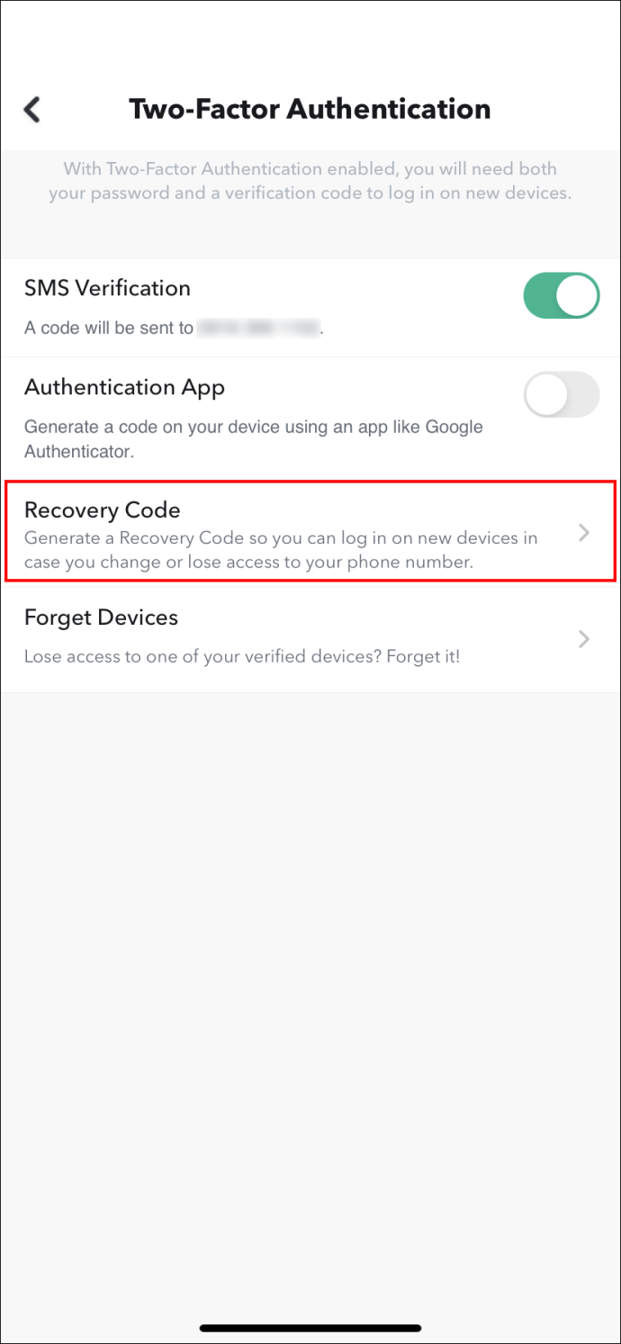The image size is (621, 1344).
Task: Tap the Recovery Code description text
Action: click(x=281, y=550)
